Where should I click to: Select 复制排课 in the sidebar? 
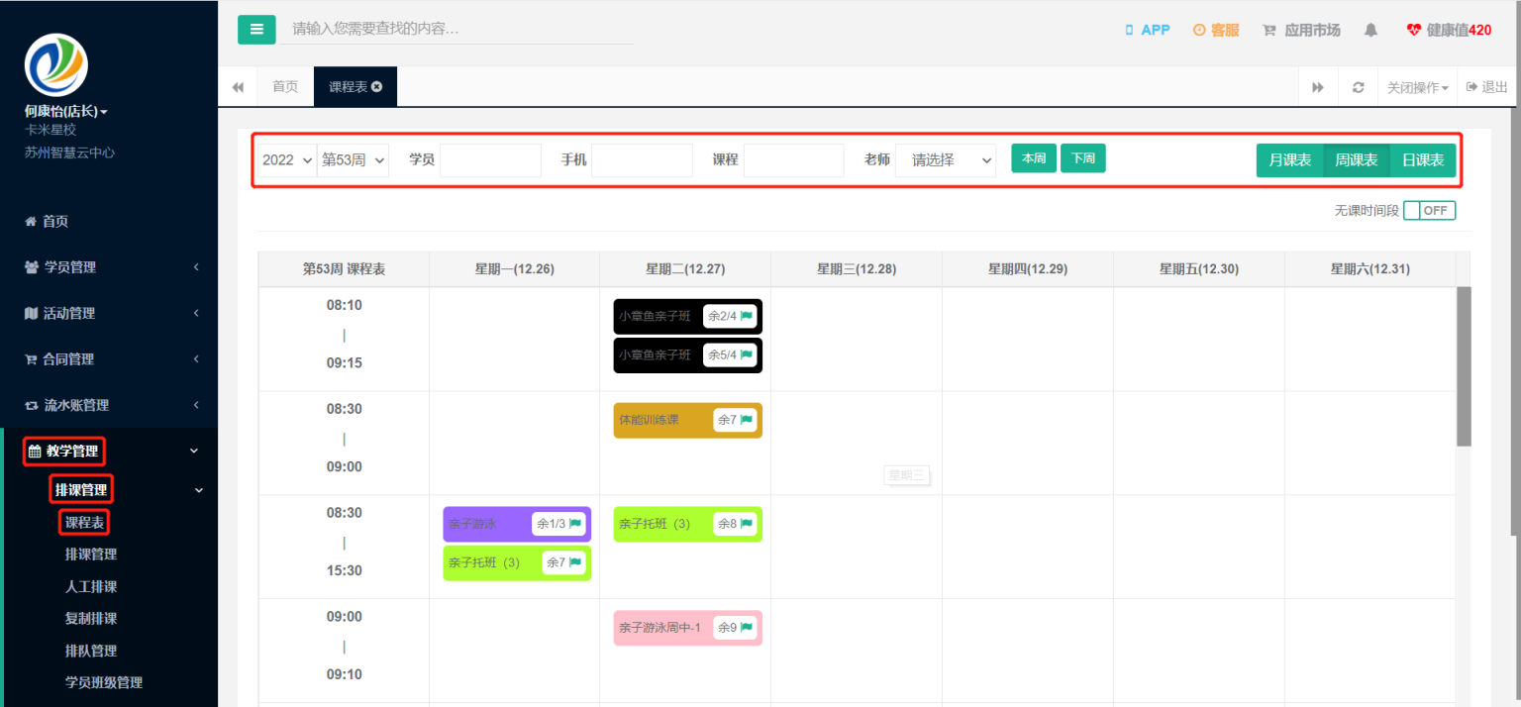coord(91,619)
